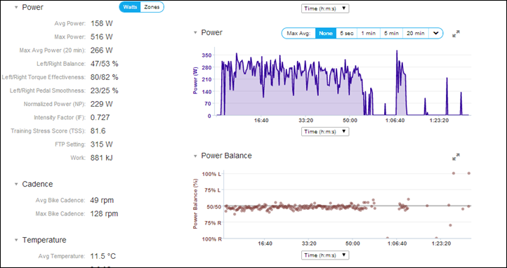Screen dimensions: 507x268
Task: Open Time (h:m:s) dropdown below Power Balance chart
Action: click(325, 255)
